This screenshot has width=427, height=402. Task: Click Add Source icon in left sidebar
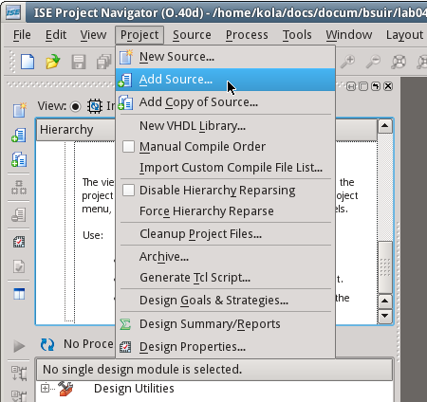point(19,135)
